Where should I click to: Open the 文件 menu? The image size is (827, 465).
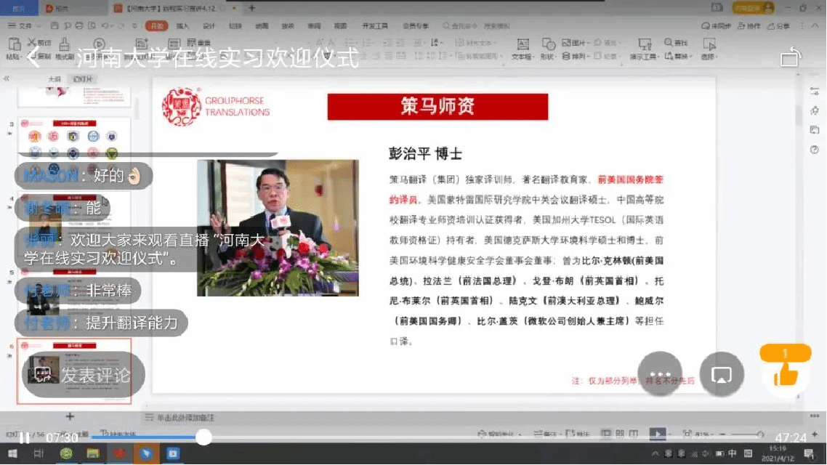point(21,25)
